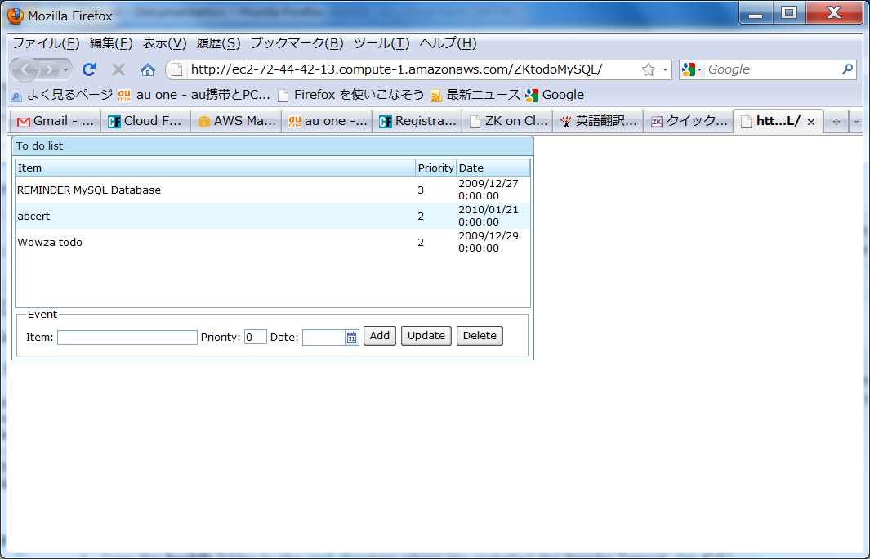Image resolution: width=870 pixels, height=559 pixels.
Task: Switch to the au one tab
Action: click(327, 122)
